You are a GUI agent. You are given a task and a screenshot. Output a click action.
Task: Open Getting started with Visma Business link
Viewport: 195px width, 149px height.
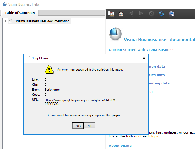point(141,50)
